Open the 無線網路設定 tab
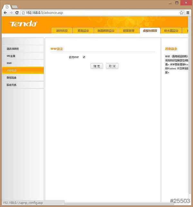The width and height of the screenshot is (193, 207). tap(106, 30)
